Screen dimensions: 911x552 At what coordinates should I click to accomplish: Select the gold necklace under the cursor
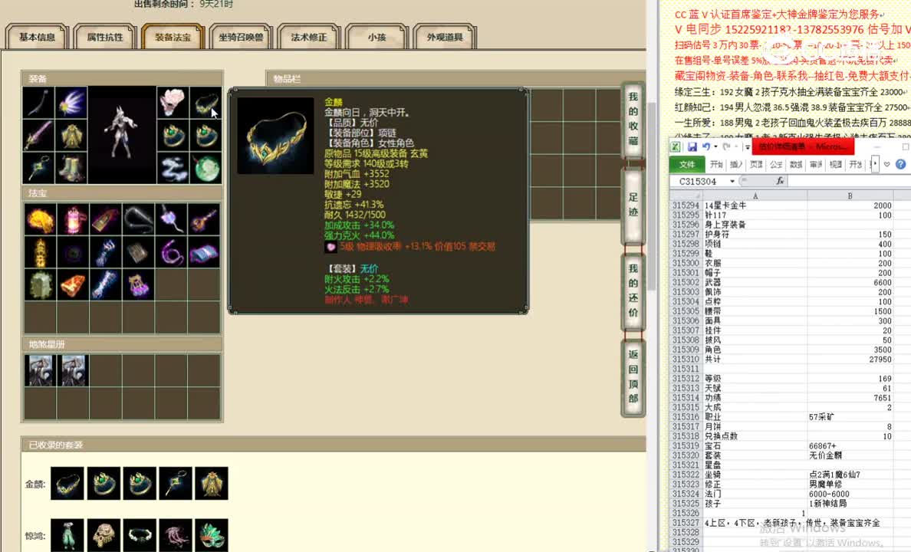point(206,103)
